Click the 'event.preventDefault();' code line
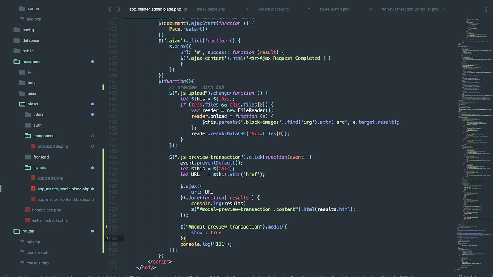Viewport: 493px width, 277px height. point(211,163)
